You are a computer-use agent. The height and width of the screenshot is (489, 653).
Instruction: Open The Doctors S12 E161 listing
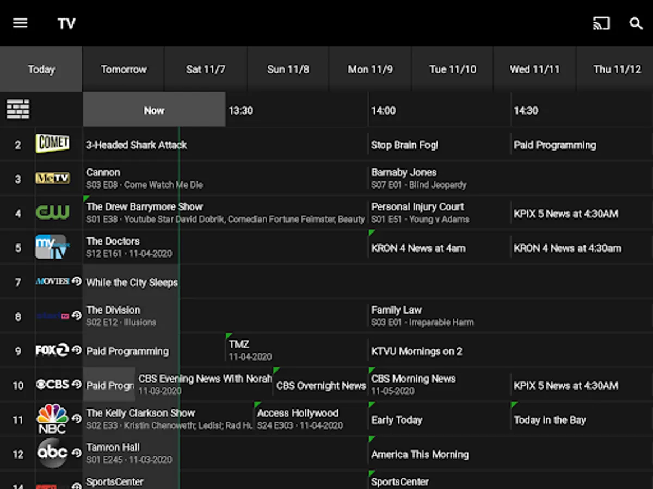coord(225,247)
